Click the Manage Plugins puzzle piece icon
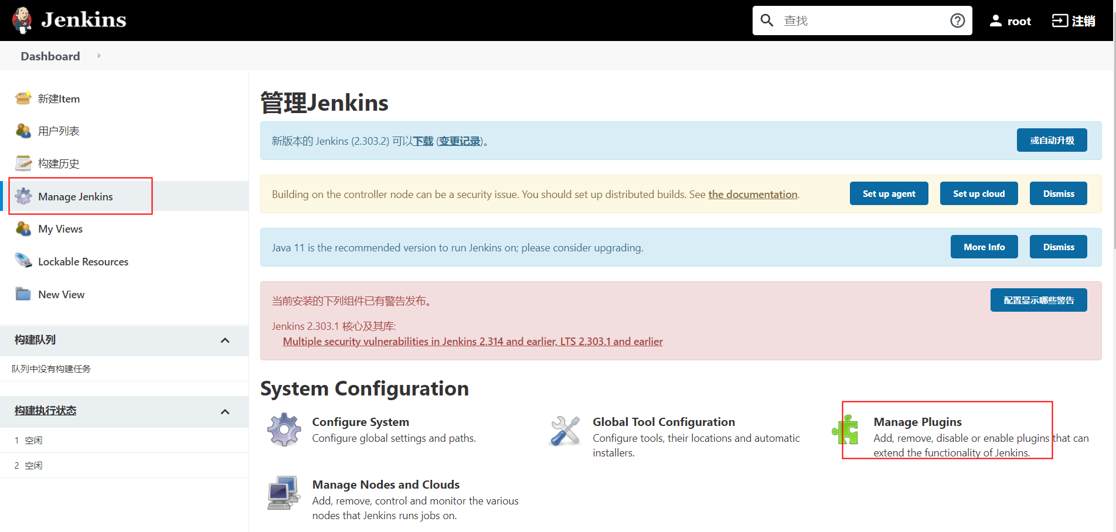Screen dimensions: 1116x532 845,429
